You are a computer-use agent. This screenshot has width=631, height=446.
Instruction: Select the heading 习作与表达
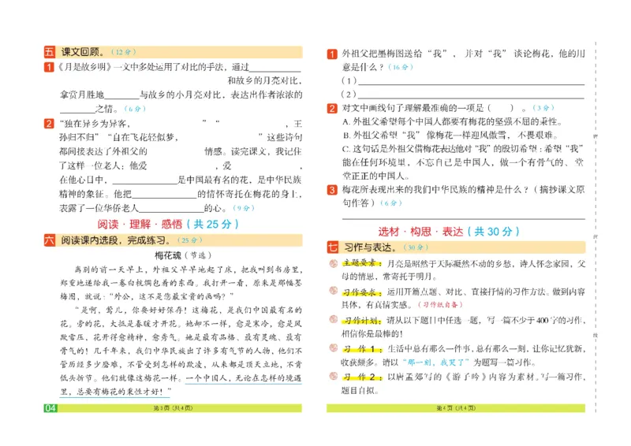(371, 247)
